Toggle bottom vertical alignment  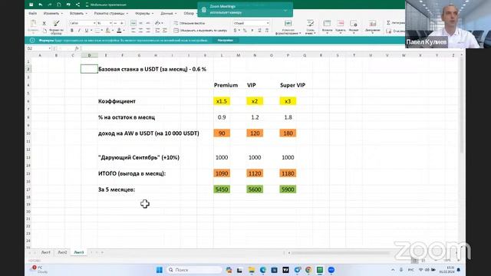(148, 23)
